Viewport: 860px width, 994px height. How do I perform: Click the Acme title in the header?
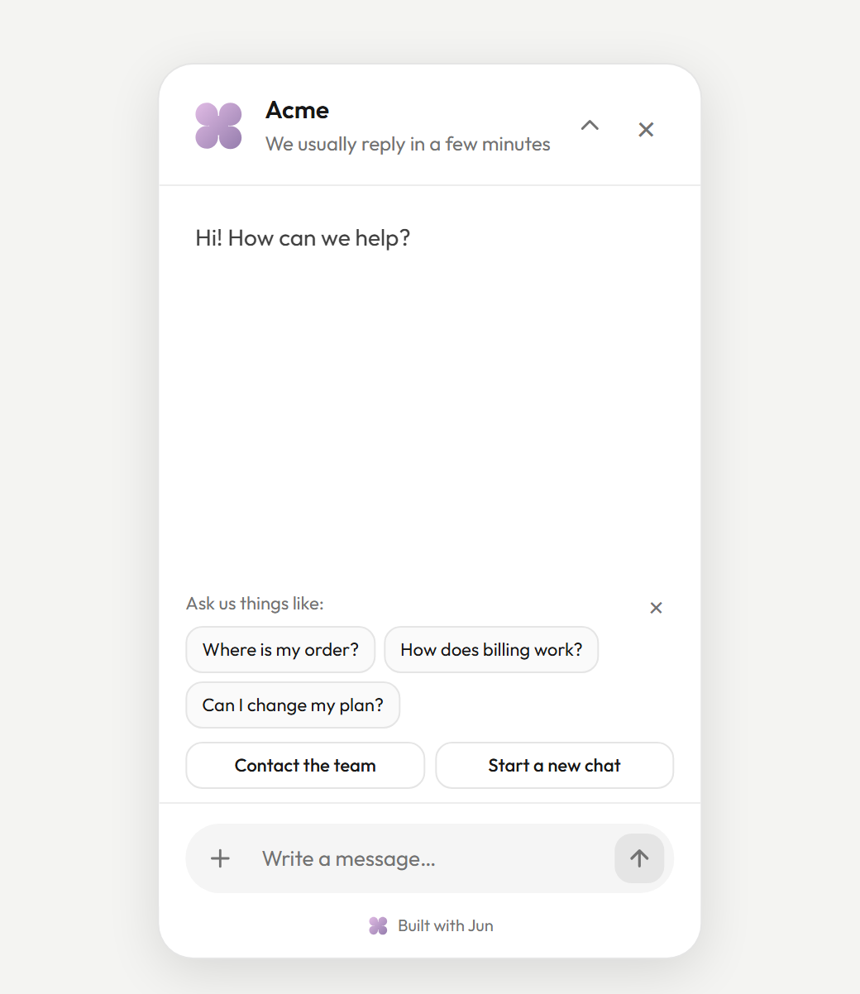(x=298, y=110)
